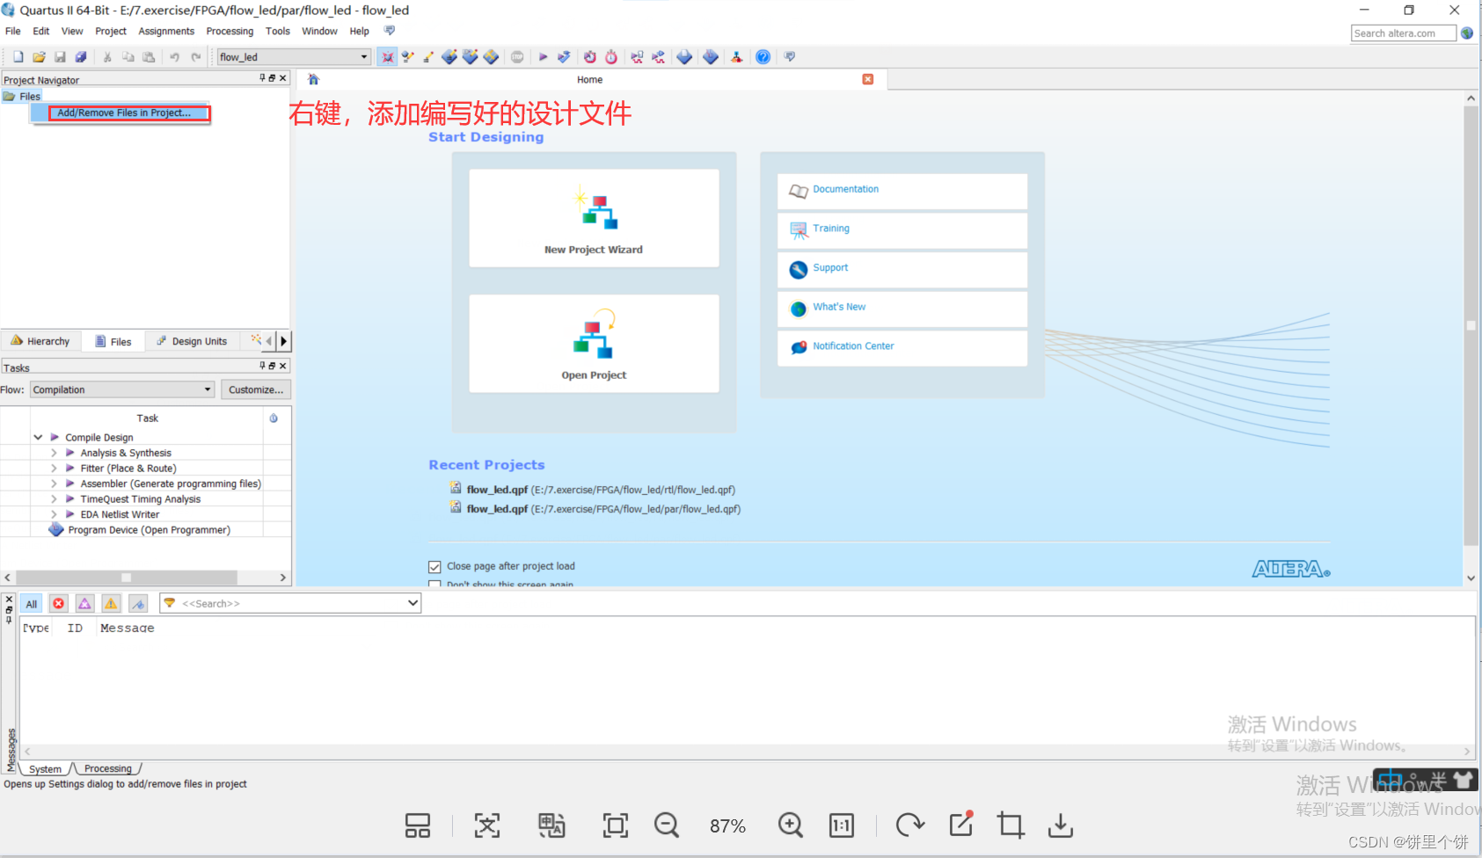Click the timer icon in Task header
This screenshot has height=858, width=1482.
tap(274, 418)
